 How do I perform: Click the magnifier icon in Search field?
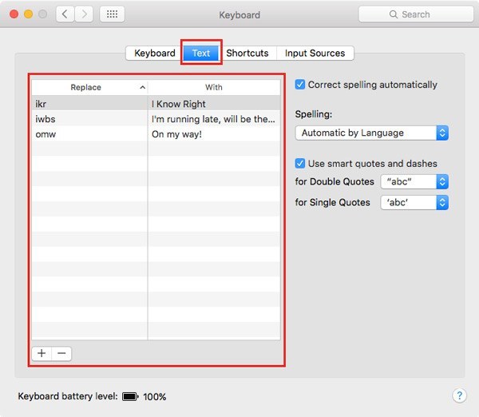[x=394, y=14]
